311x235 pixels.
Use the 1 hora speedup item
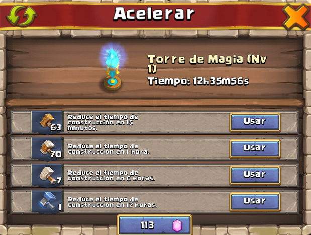(x=255, y=148)
